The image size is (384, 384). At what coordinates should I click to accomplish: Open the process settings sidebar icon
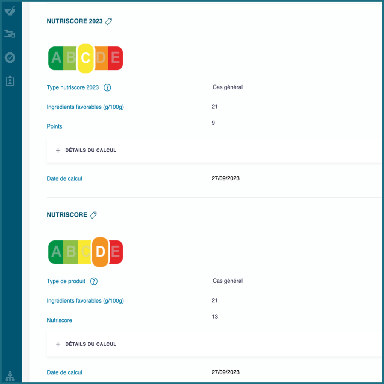10,34
